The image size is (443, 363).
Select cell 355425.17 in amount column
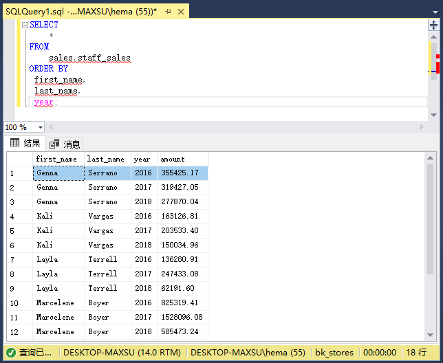[182, 173]
